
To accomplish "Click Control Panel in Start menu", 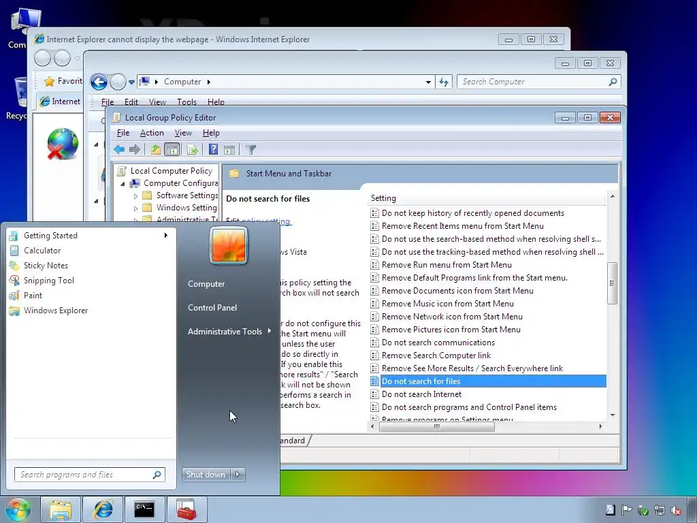I will [212, 307].
